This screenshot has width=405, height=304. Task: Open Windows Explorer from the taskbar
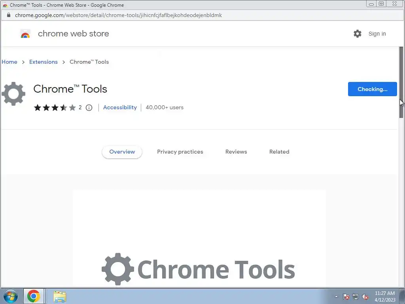pos(60,296)
